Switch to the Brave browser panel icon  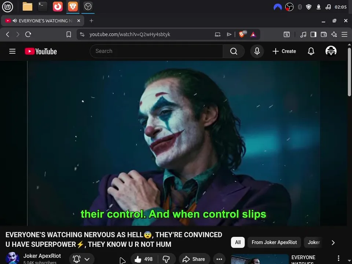(x=73, y=7)
